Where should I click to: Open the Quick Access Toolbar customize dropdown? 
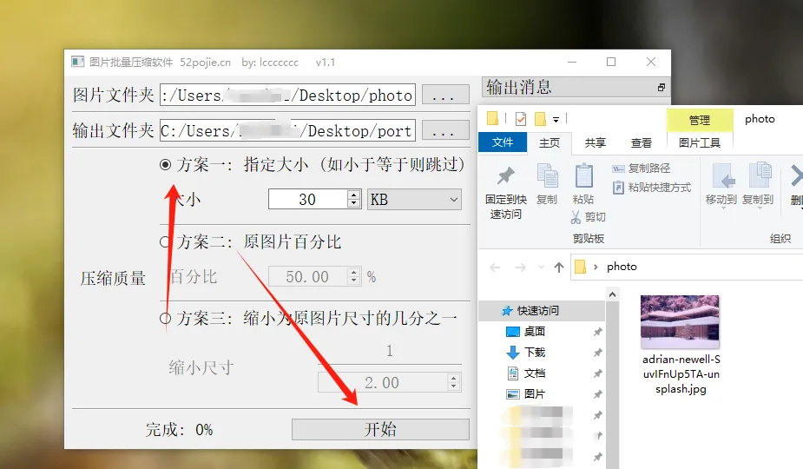pos(556,119)
